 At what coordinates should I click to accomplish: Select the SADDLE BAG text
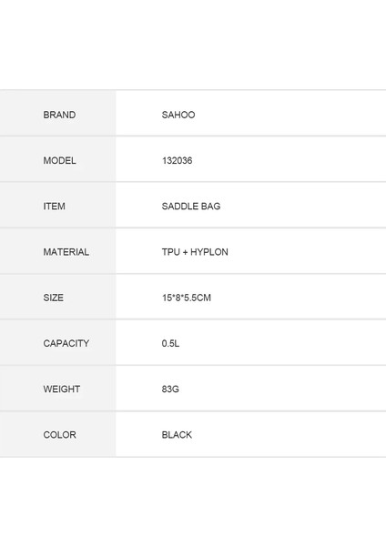point(191,207)
